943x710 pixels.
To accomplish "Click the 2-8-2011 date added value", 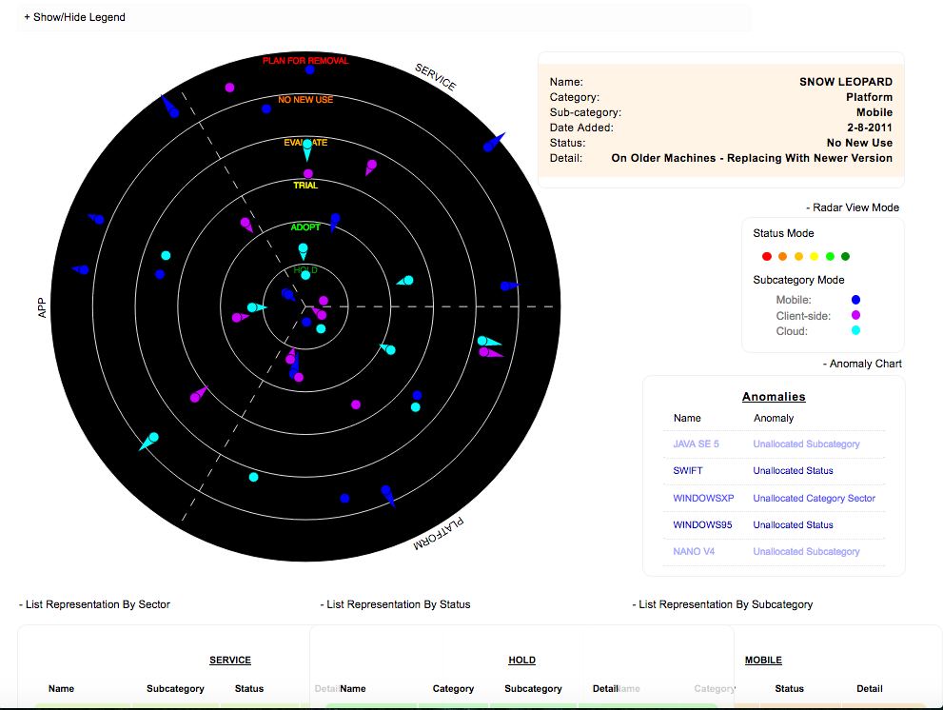I will [x=870, y=128].
